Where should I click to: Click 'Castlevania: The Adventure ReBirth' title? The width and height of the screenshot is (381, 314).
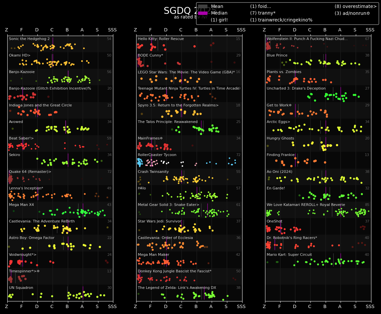pyautogui.click(x=42, y=221)
